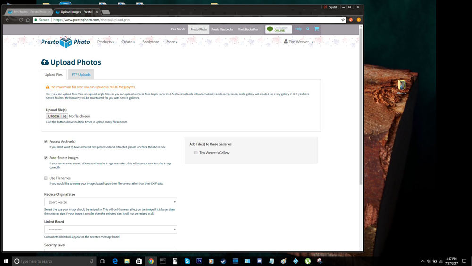Screen dimensions: 472x266
Task: Expand the Products menu
Action: pos(105,42)
